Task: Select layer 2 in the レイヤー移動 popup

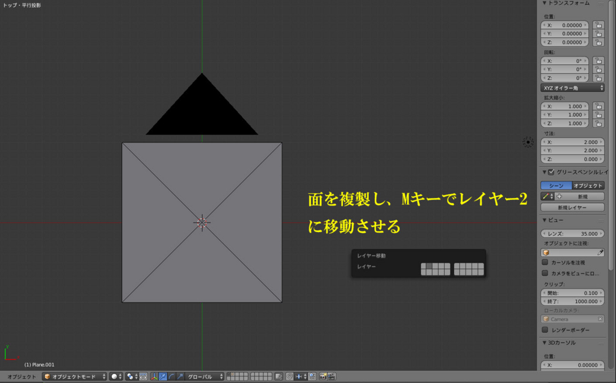Action: 430,266
